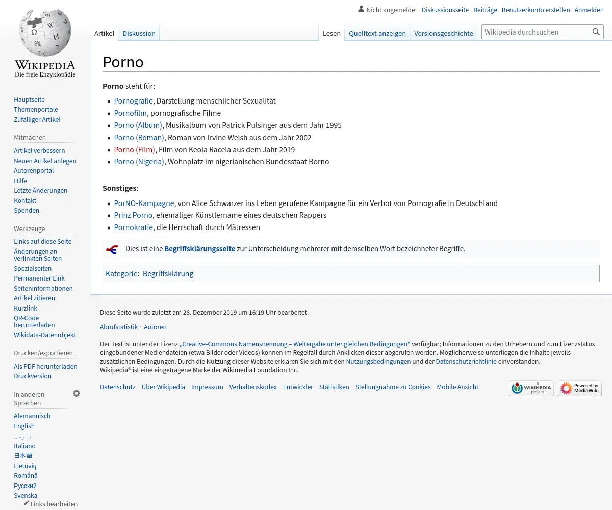Open the Porno (Roman) link

tap(139, 137)
